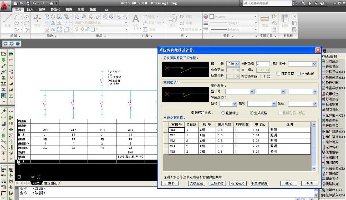Image resolution: width=346 pixels, height=200 pixels.
Task: Click the WL1 cell in 支线号 column
Action: [176, 130]
